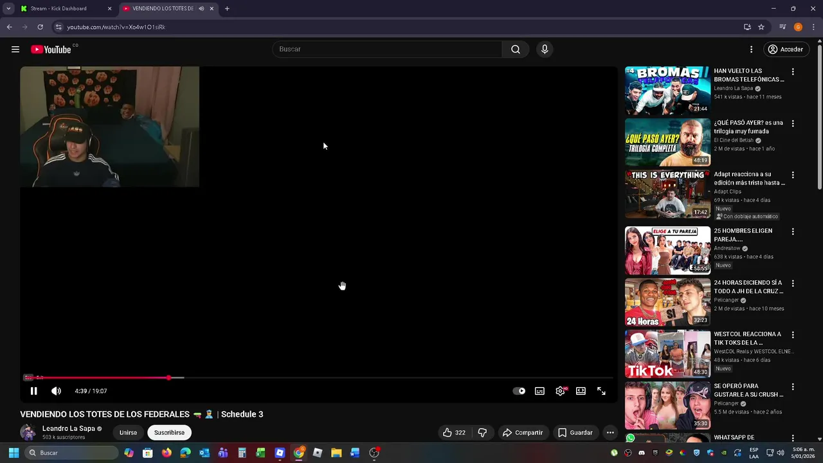
Task: Focus the Buscar YouTube search field
Action: [x=387, y=50]
